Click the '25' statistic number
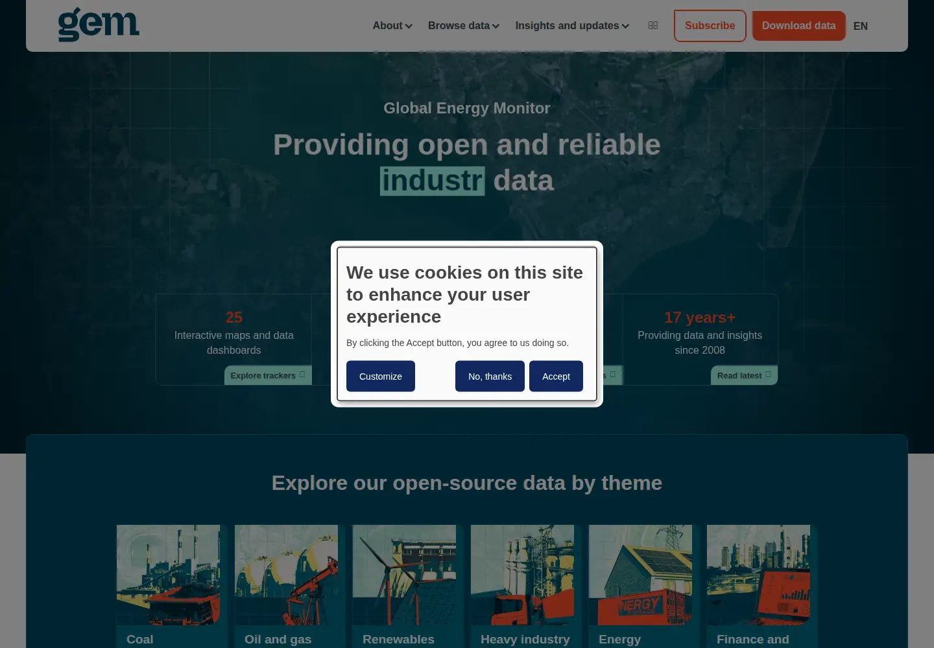 coord(234,318)
